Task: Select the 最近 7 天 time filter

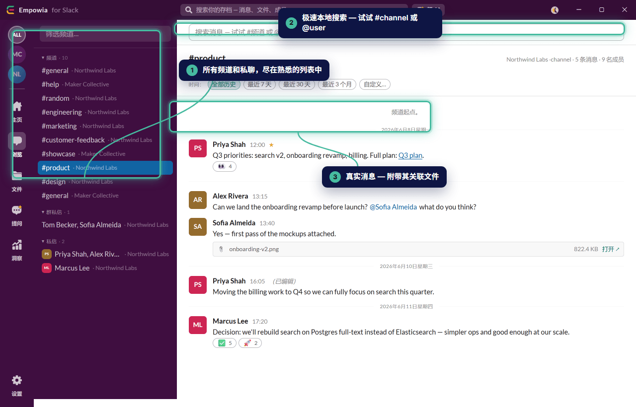Action: point(259,84)
